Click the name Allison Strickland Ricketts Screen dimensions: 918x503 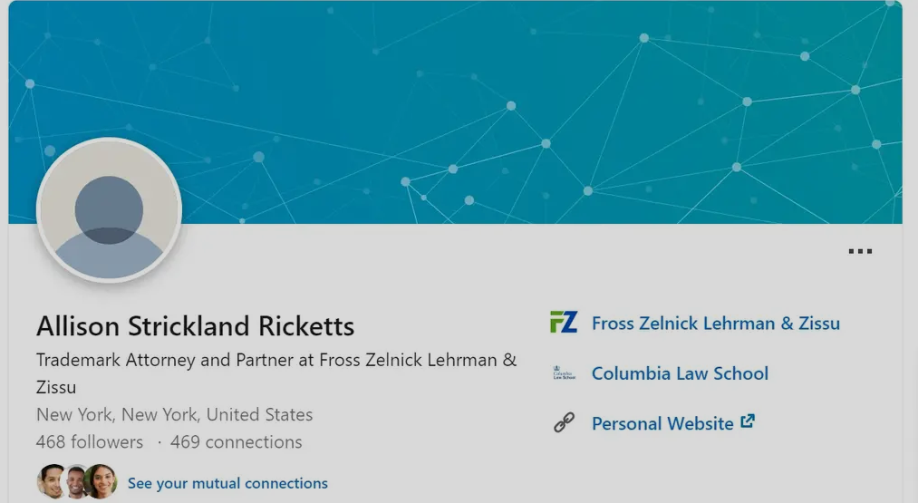pyautogui.click(x=195, y=326)
